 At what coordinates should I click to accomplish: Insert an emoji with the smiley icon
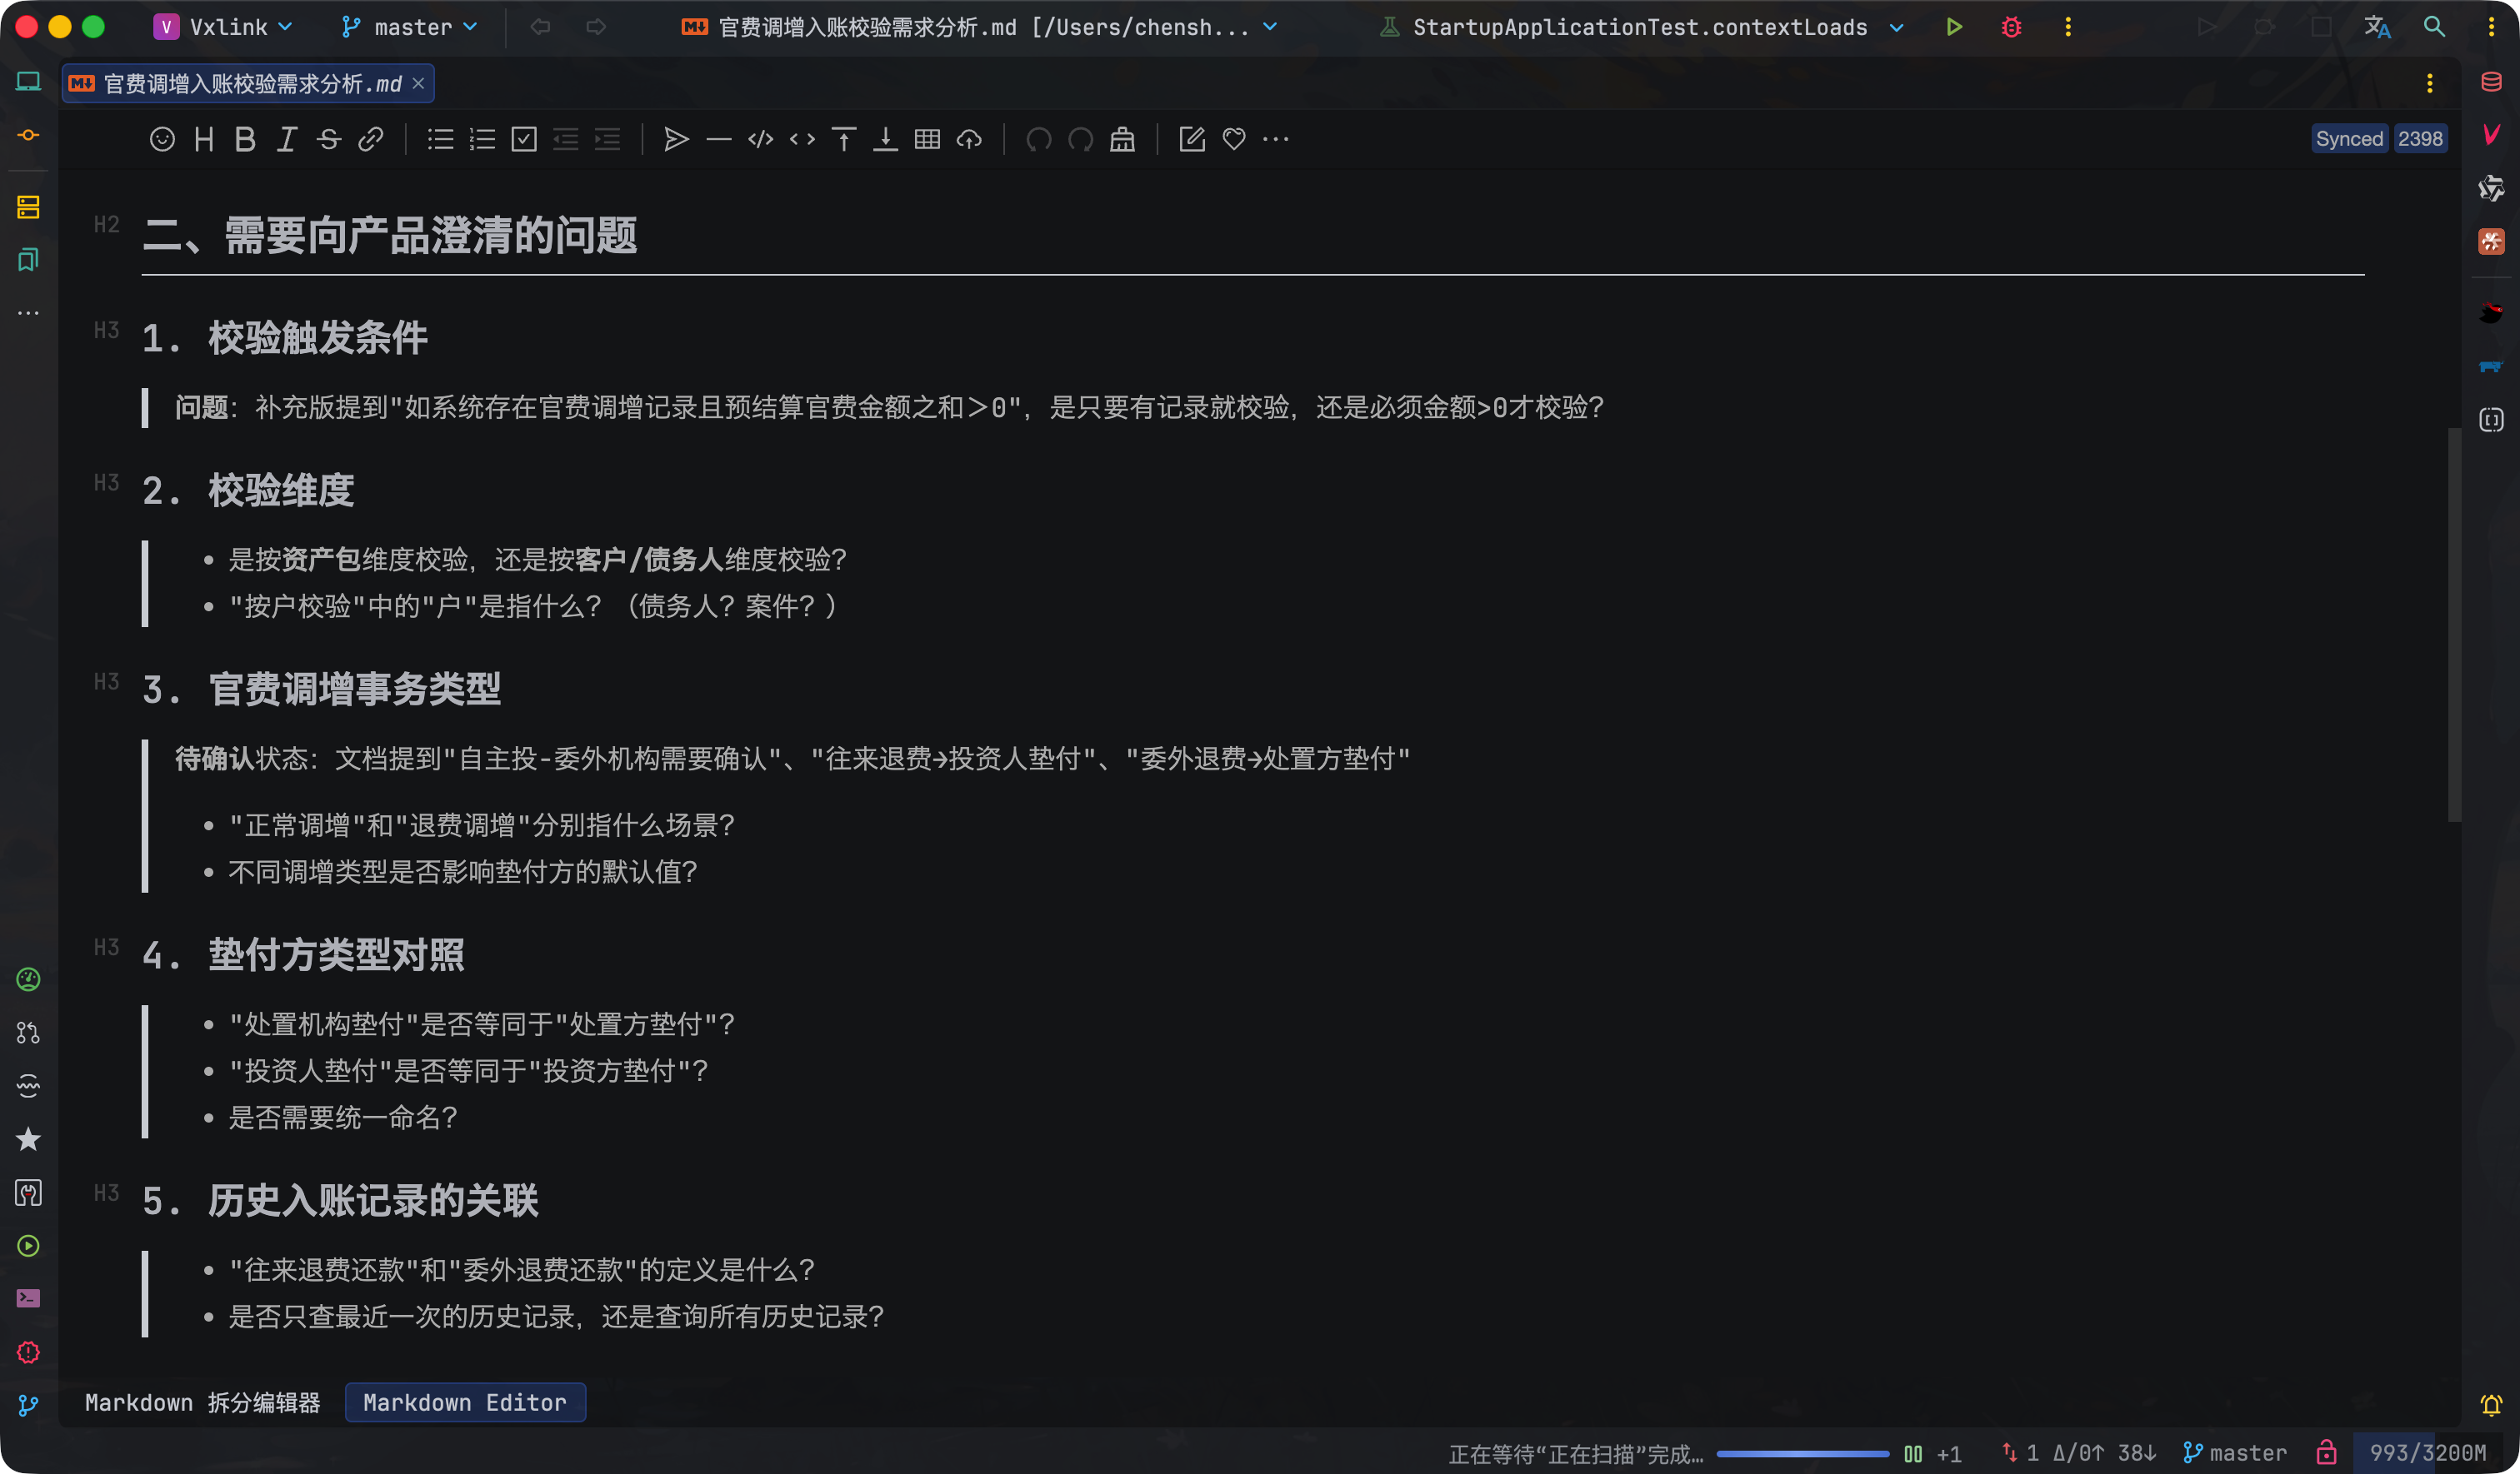(x=162, y=139)
